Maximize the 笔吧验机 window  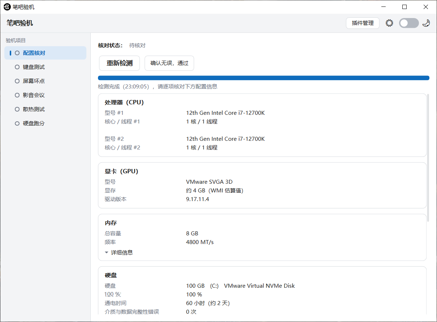[404, 7]
